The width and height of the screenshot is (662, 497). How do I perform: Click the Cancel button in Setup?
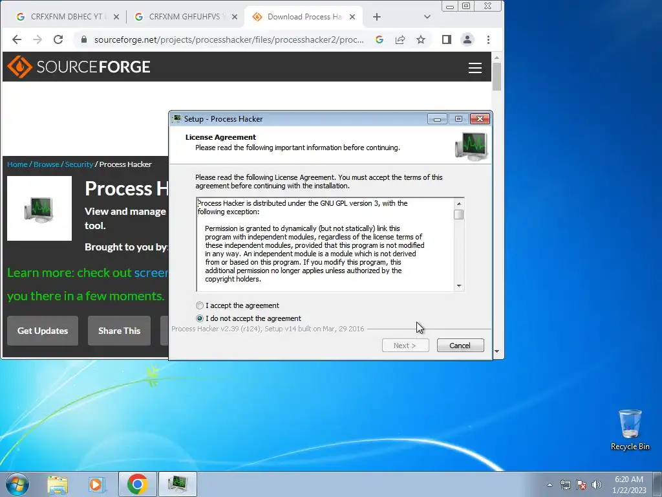(460, 346)
